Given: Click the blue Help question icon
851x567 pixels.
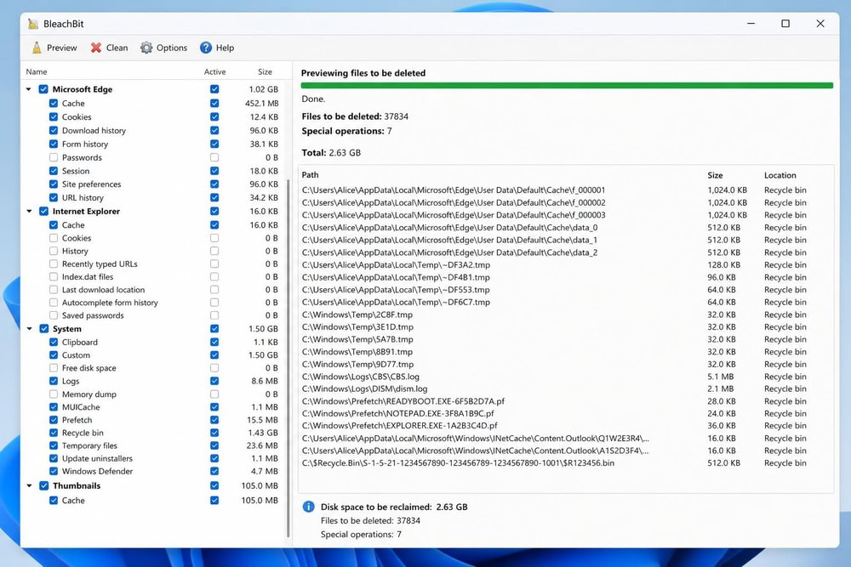Looking at the screenshot, I should (206, 48).
